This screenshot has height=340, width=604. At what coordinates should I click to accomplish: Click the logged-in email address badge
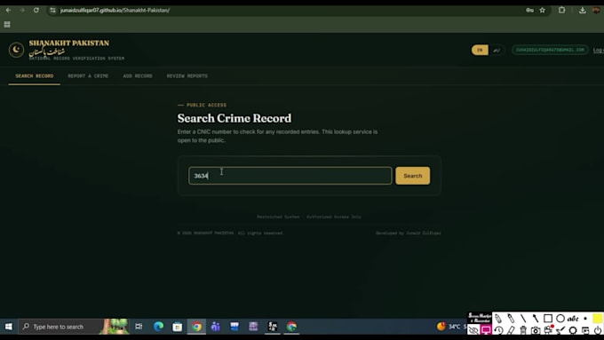tap(550, 50)
